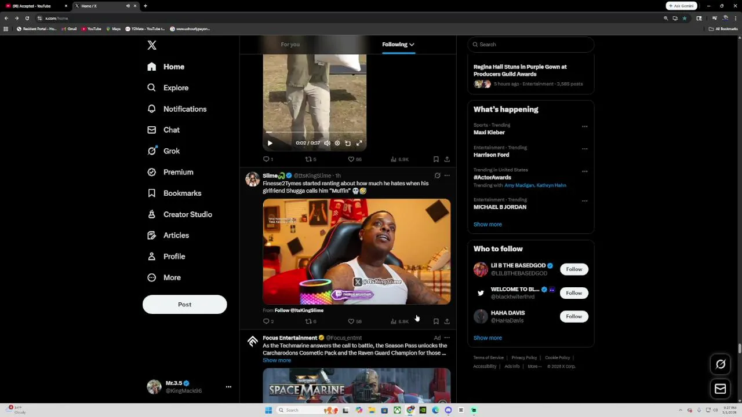Screen dimensions: 742x417
Task: Go to Profile page
Action: (166, 256)
